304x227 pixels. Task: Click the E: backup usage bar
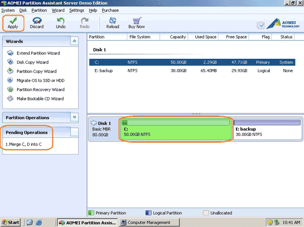268,123
